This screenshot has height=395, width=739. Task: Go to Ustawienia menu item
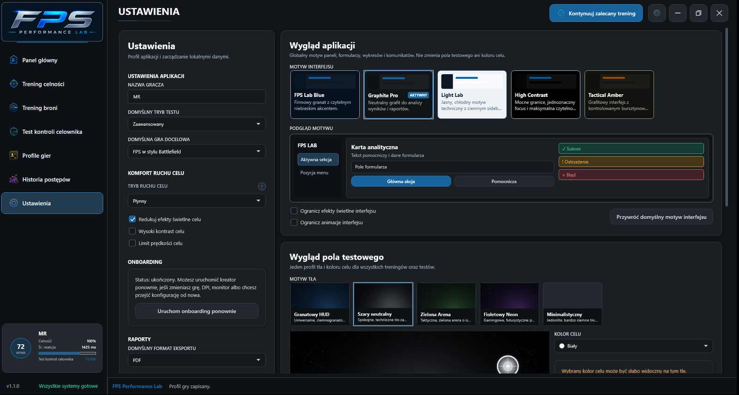tap(52, 203)
